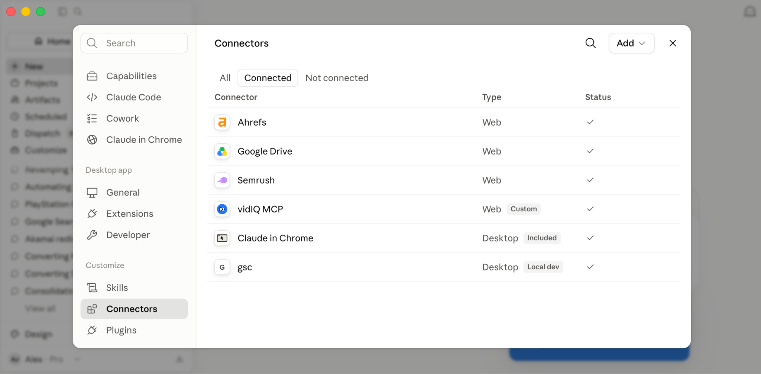This screenshot has height=374, width=761.
Task: Click the Google Drive connector icon
Action: point(222,151)
